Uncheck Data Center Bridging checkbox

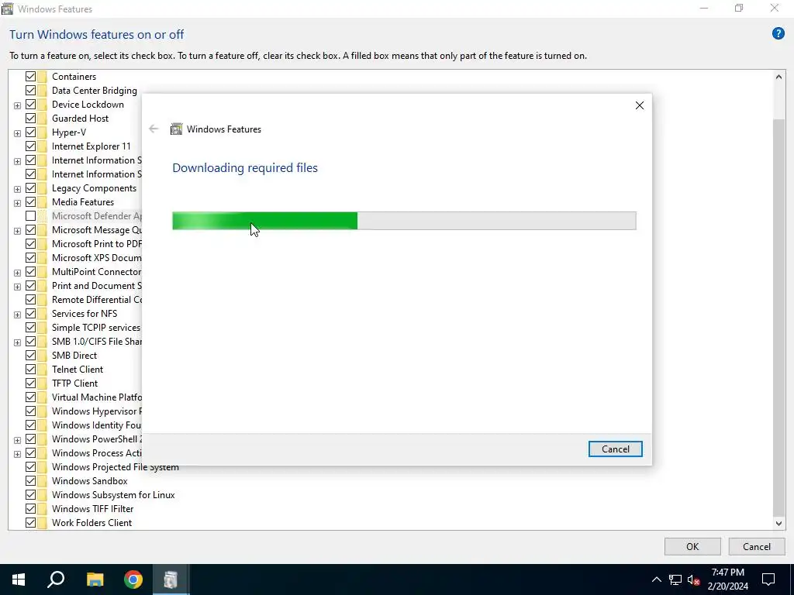[30, 91]
